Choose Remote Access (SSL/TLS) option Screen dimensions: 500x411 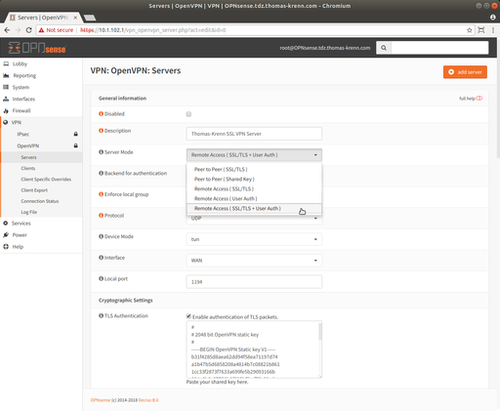coord(254,188)
